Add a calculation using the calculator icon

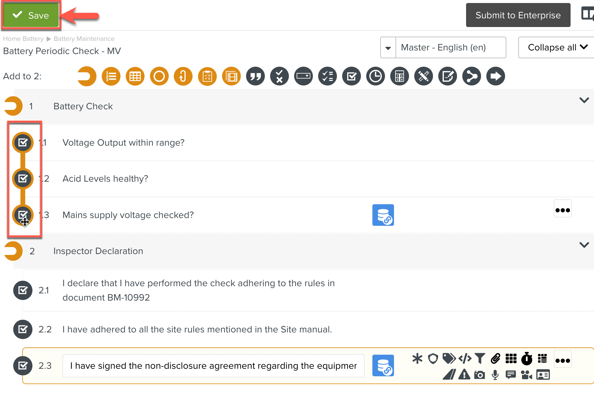[399, 76]
